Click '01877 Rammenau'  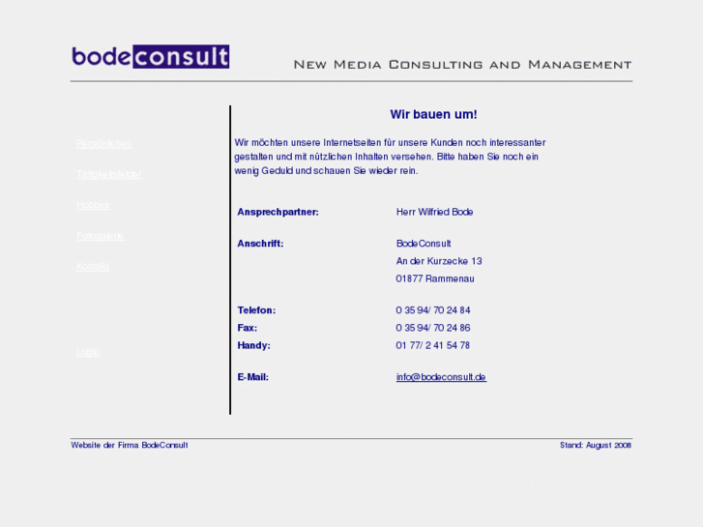435,278
